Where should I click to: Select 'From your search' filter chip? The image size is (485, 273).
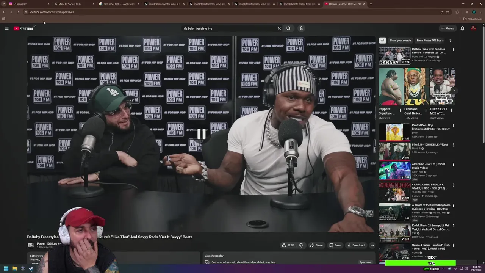click(400, 41)
